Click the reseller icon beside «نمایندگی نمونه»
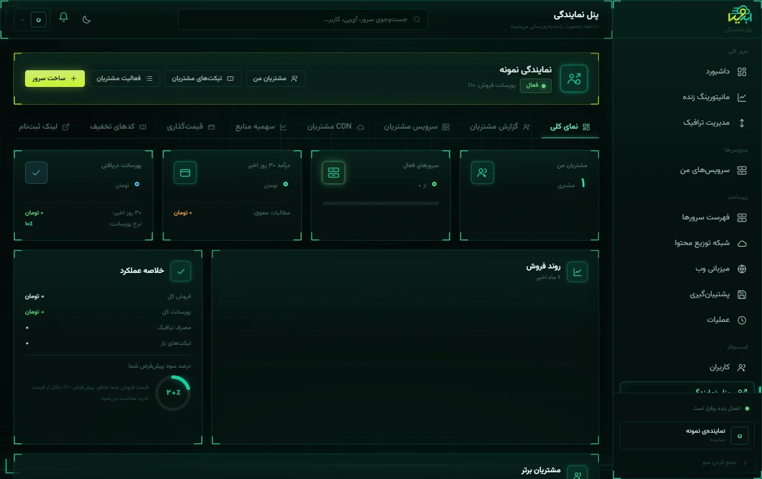Image resolution: width=762 pixels, height=479 pixels. pos(574,79)
